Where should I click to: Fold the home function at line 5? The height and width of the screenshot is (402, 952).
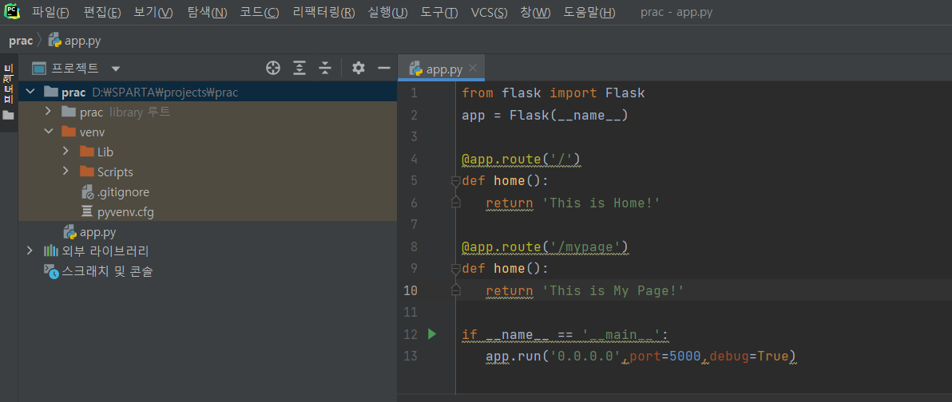455,181
